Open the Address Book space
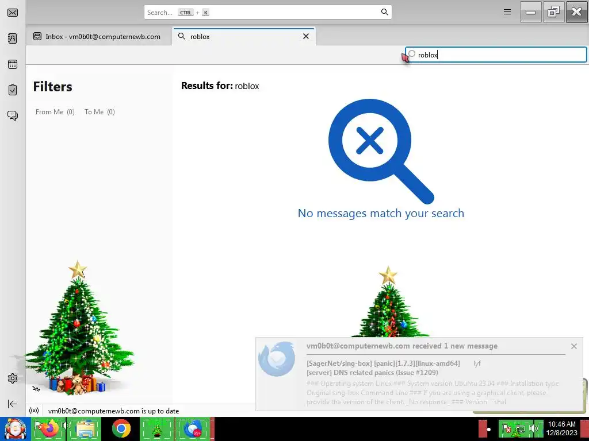This screenshot has height=441, width=589. [13, 38]
